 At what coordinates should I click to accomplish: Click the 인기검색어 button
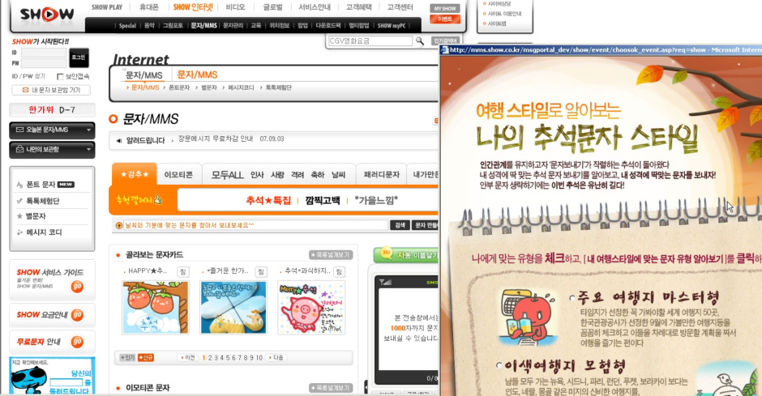[445, 40]
